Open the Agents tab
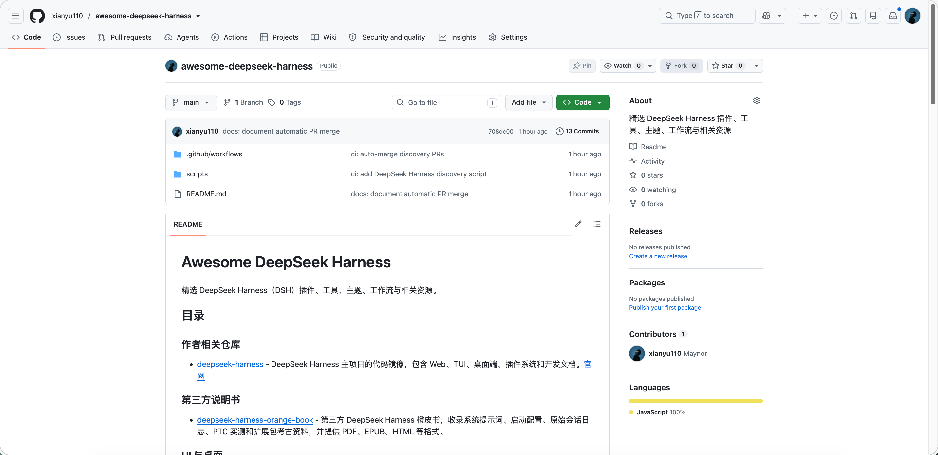Image resolution: width=938 pixels, height=455 pixels. pyautogui.click(x=181, y=37)
